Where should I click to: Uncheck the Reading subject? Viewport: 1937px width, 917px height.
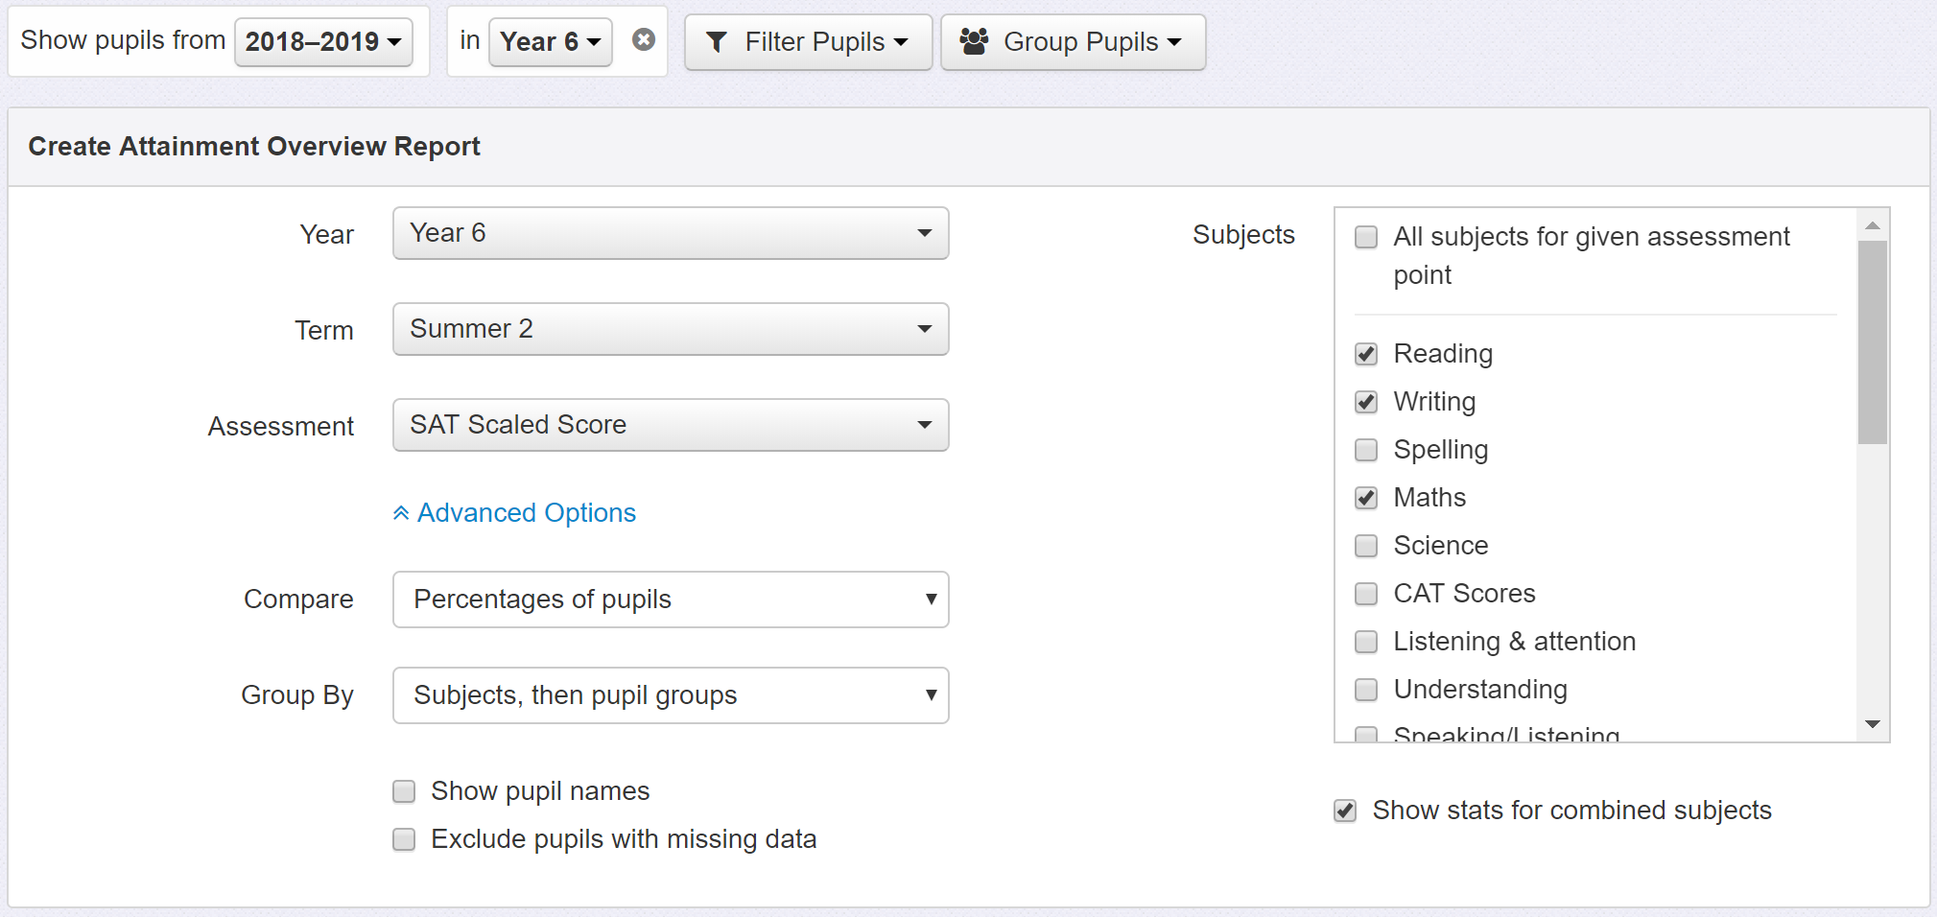tap(1366, 354)
